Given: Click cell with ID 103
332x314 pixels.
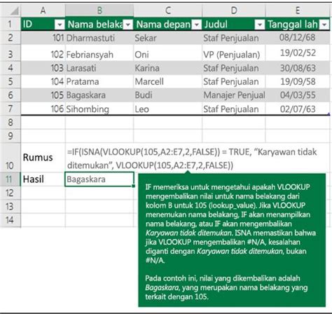Looking at the screenshot, I should [43, 68].
